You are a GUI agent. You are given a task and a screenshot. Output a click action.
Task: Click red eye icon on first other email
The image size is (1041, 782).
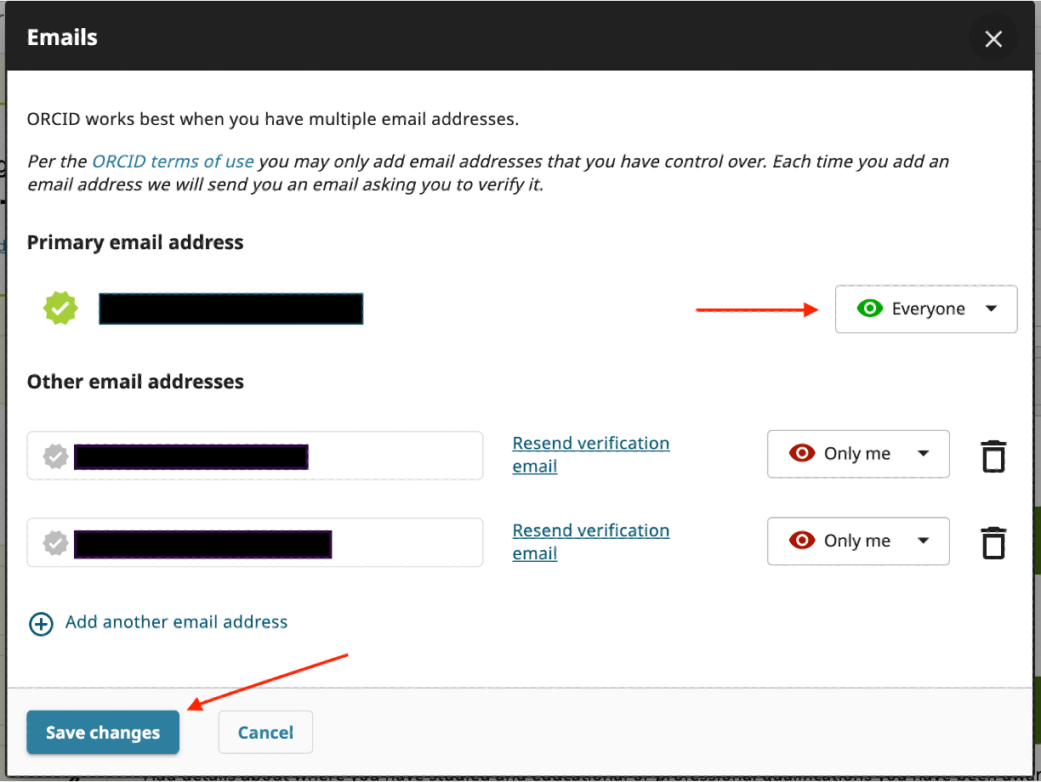point(801,454)
